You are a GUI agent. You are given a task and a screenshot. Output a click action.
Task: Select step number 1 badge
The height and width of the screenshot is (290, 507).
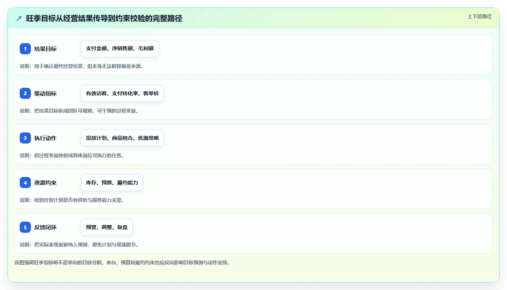(x=25, y=49)
